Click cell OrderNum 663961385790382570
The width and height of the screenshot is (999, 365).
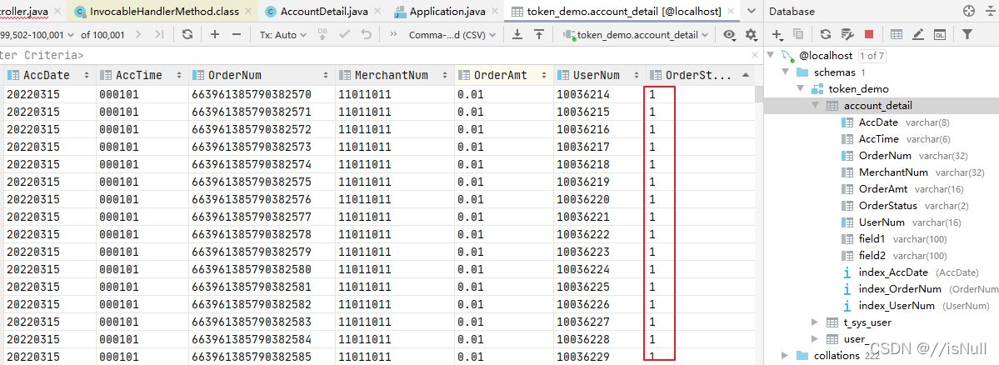pos(262,95)
